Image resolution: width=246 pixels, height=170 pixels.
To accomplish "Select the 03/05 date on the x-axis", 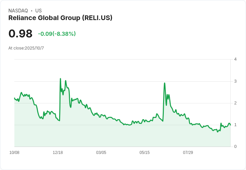I will (101, 153).
